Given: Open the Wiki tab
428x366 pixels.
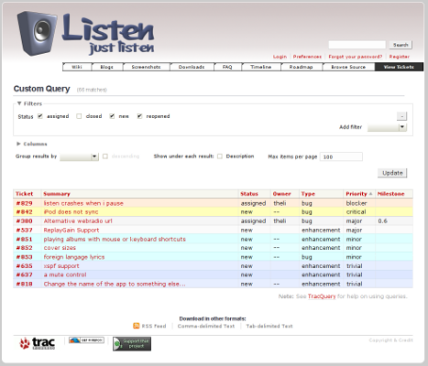Looking at the screenshot, I should tap(77, 67).
